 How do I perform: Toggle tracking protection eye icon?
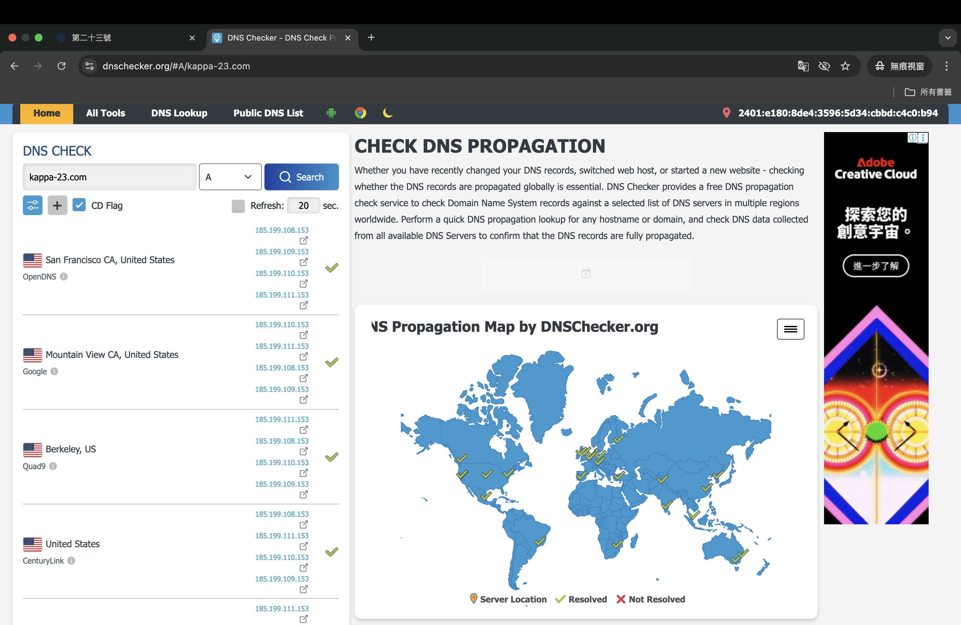(824, 66)
